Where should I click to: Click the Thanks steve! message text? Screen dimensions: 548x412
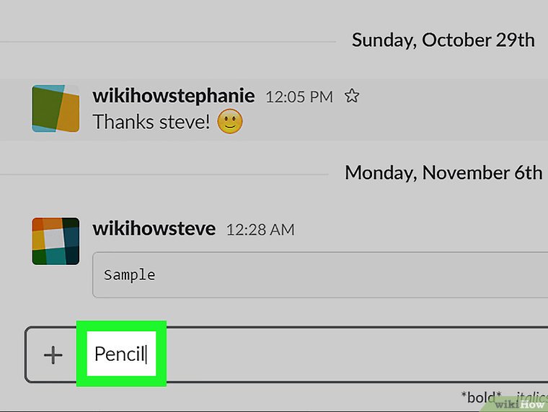pos(151,122)
